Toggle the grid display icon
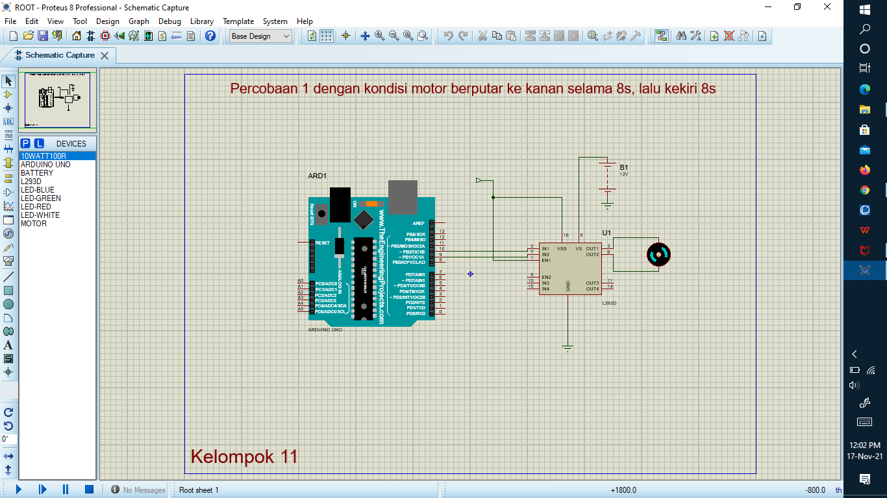This screenshot has height=498, width=887. tap(327, 36)
